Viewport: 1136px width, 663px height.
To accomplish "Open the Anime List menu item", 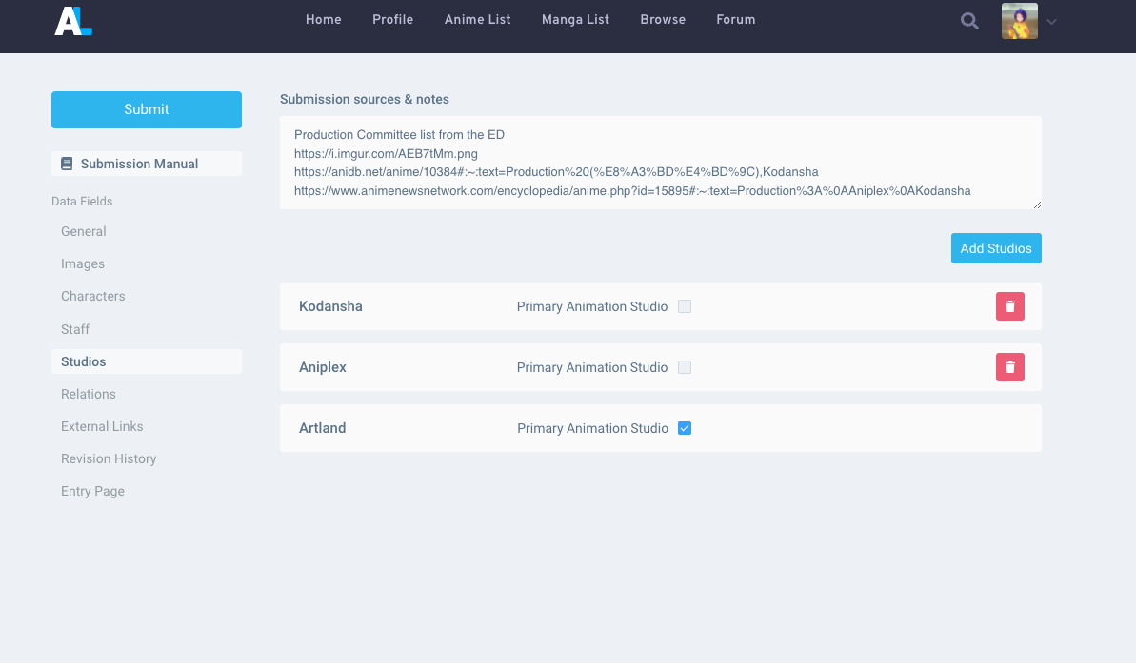I will tap(477, 19).
